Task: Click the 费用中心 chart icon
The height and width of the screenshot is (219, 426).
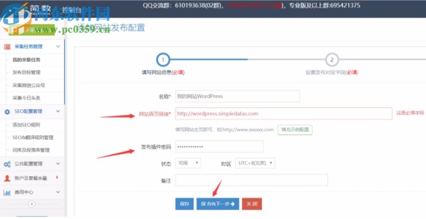Action: pos(7,193)
